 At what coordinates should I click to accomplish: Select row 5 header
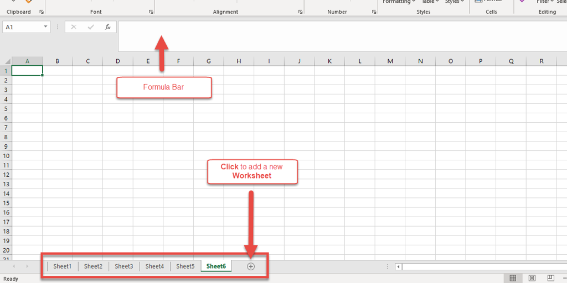click(6, 108)
